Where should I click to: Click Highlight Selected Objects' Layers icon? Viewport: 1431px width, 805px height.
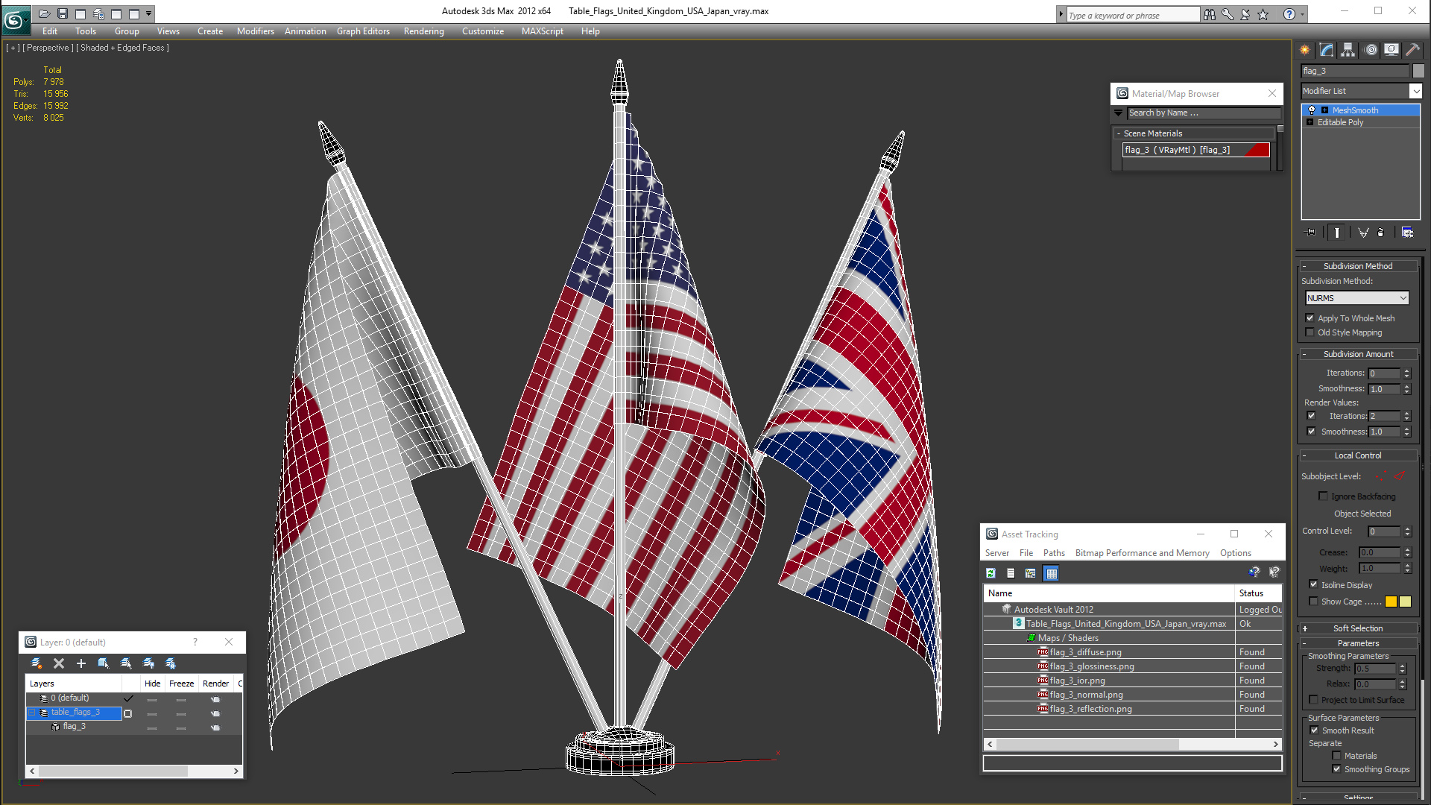126,663
